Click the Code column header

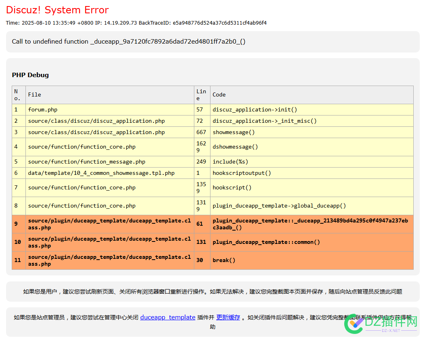tap(312, 95)
